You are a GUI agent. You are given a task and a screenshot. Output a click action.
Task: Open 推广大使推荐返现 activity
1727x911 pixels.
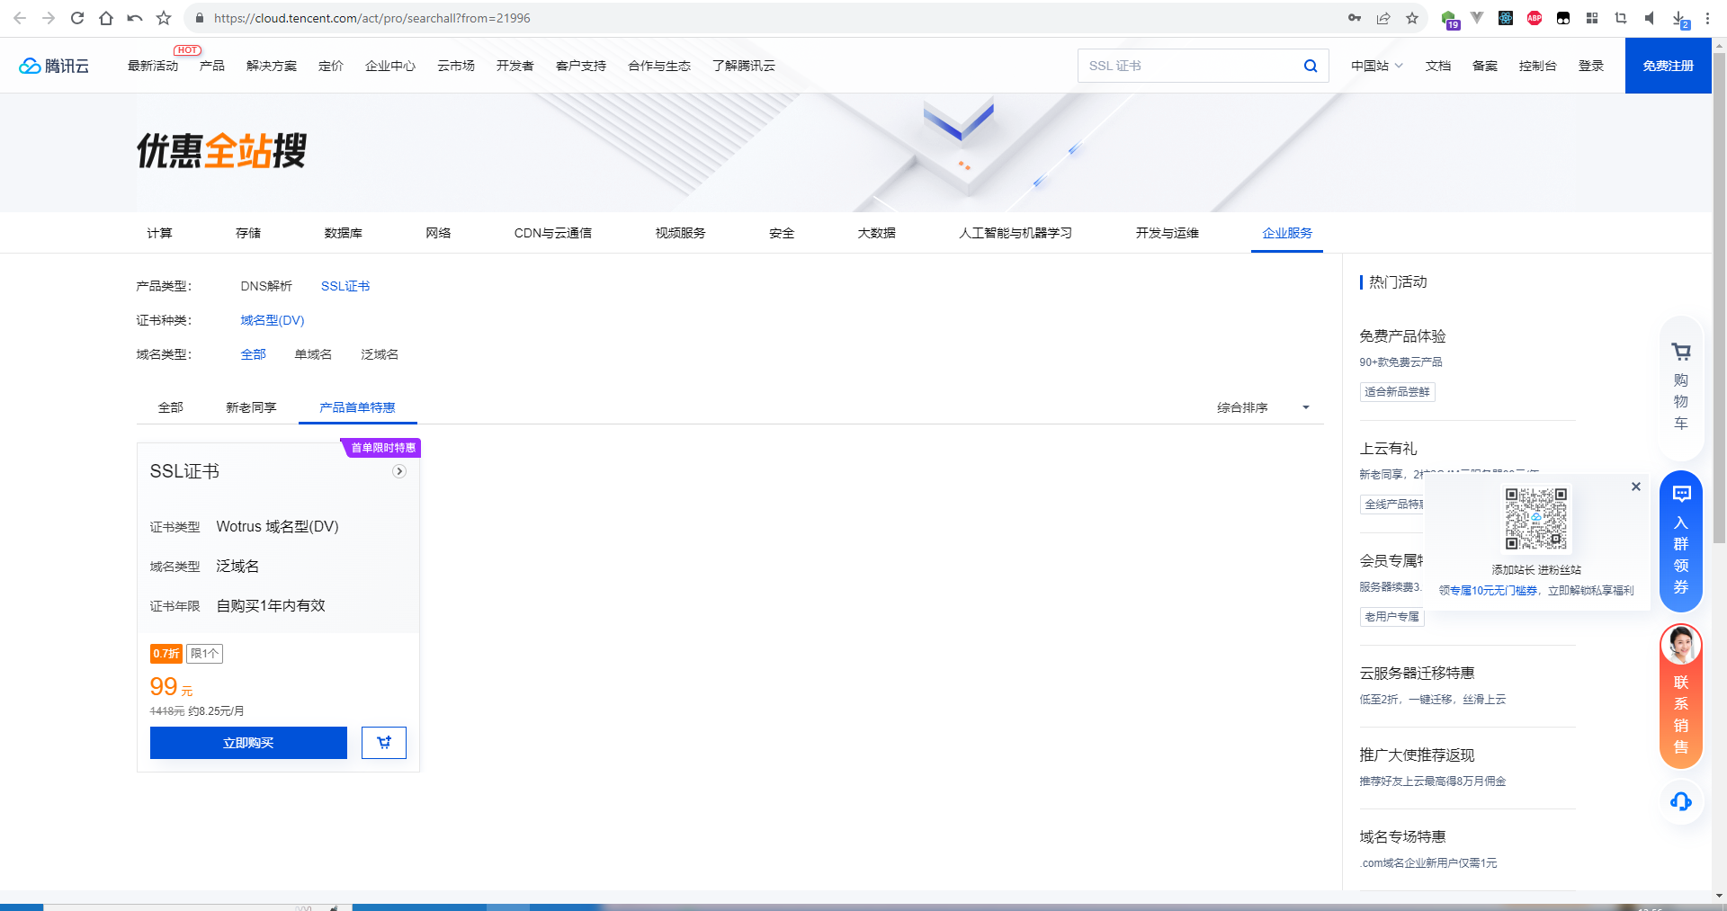pos(1417,755)
